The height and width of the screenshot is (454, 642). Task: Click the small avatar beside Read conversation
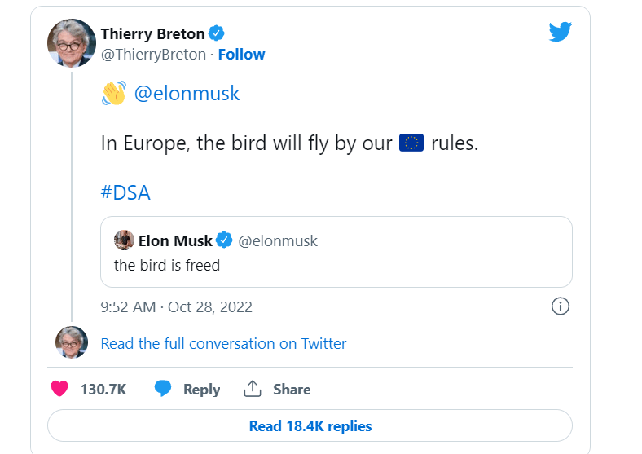(71, 342)
